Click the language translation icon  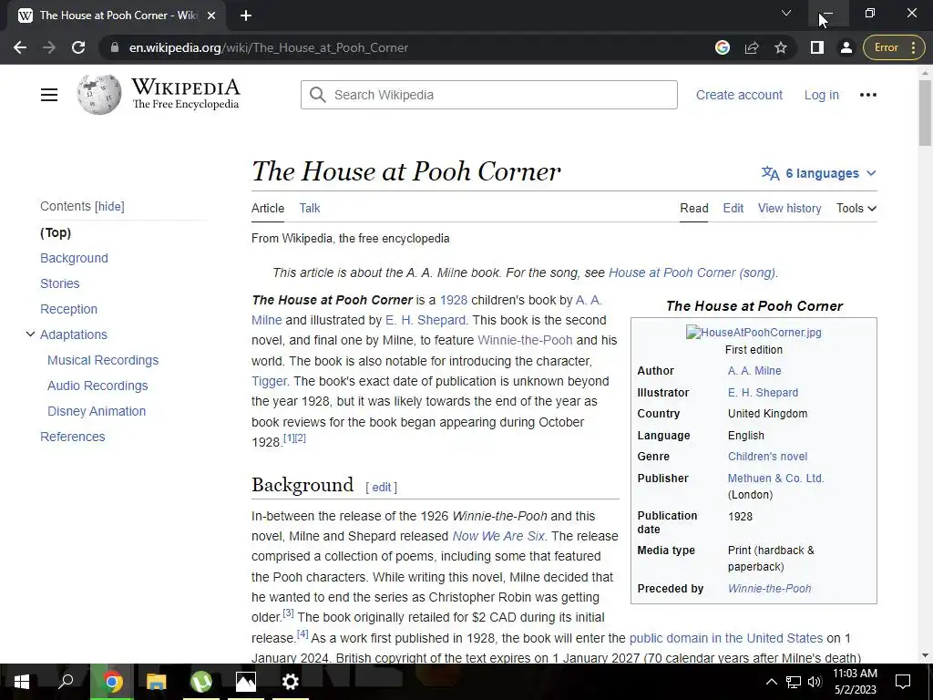(770, 173)
